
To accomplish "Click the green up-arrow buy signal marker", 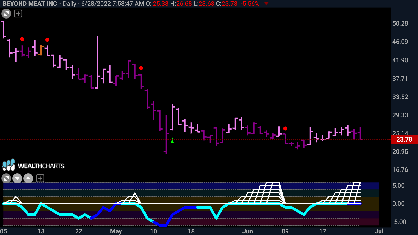I will pos(172,140).
